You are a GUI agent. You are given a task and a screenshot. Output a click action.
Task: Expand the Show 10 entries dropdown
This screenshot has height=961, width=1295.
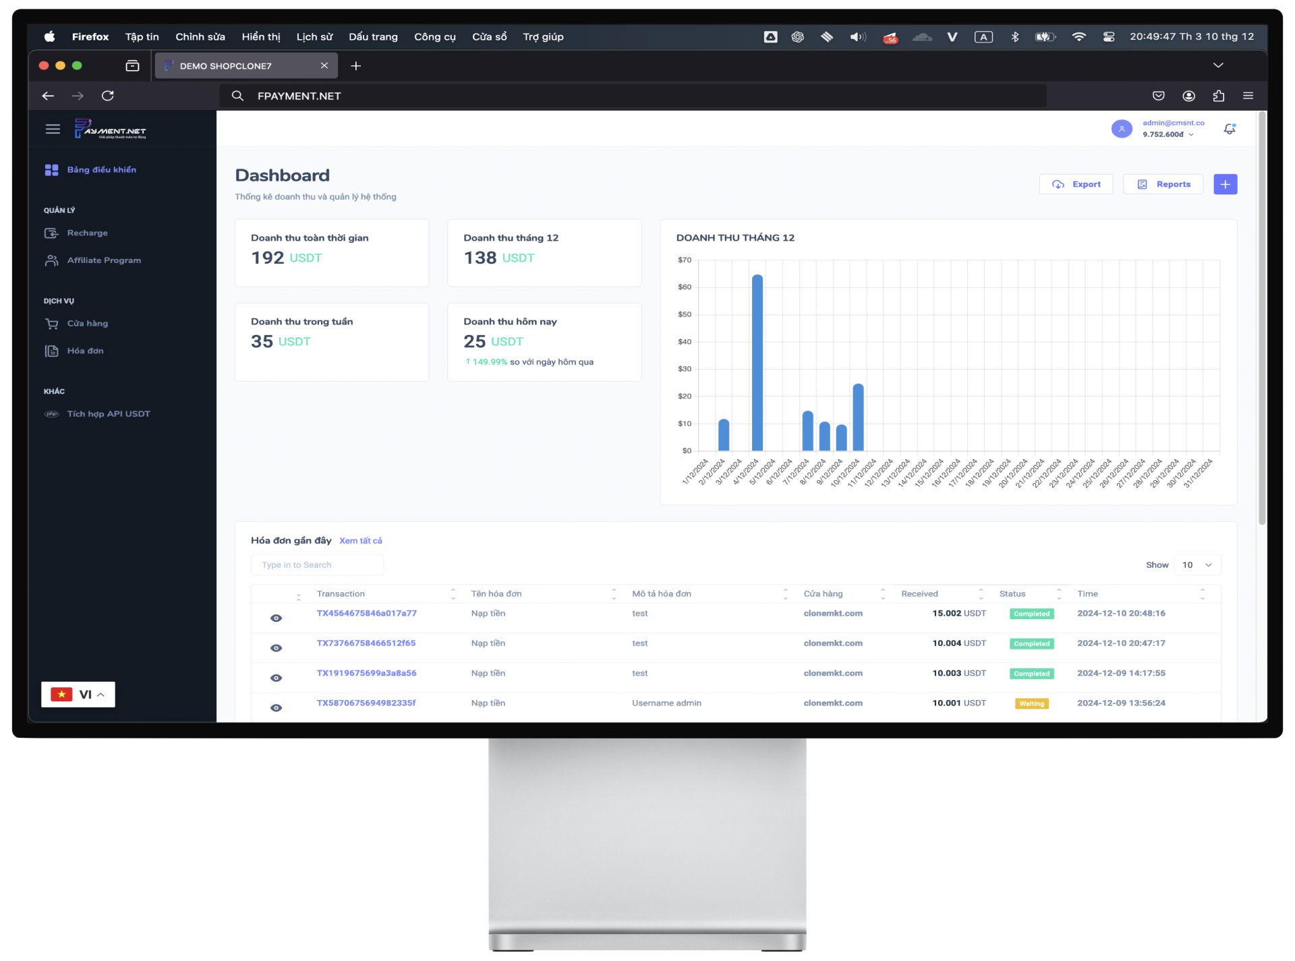(1197, 565)
